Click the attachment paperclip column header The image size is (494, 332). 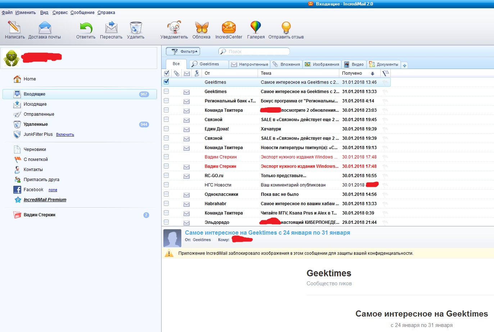(x=177, y=73)
